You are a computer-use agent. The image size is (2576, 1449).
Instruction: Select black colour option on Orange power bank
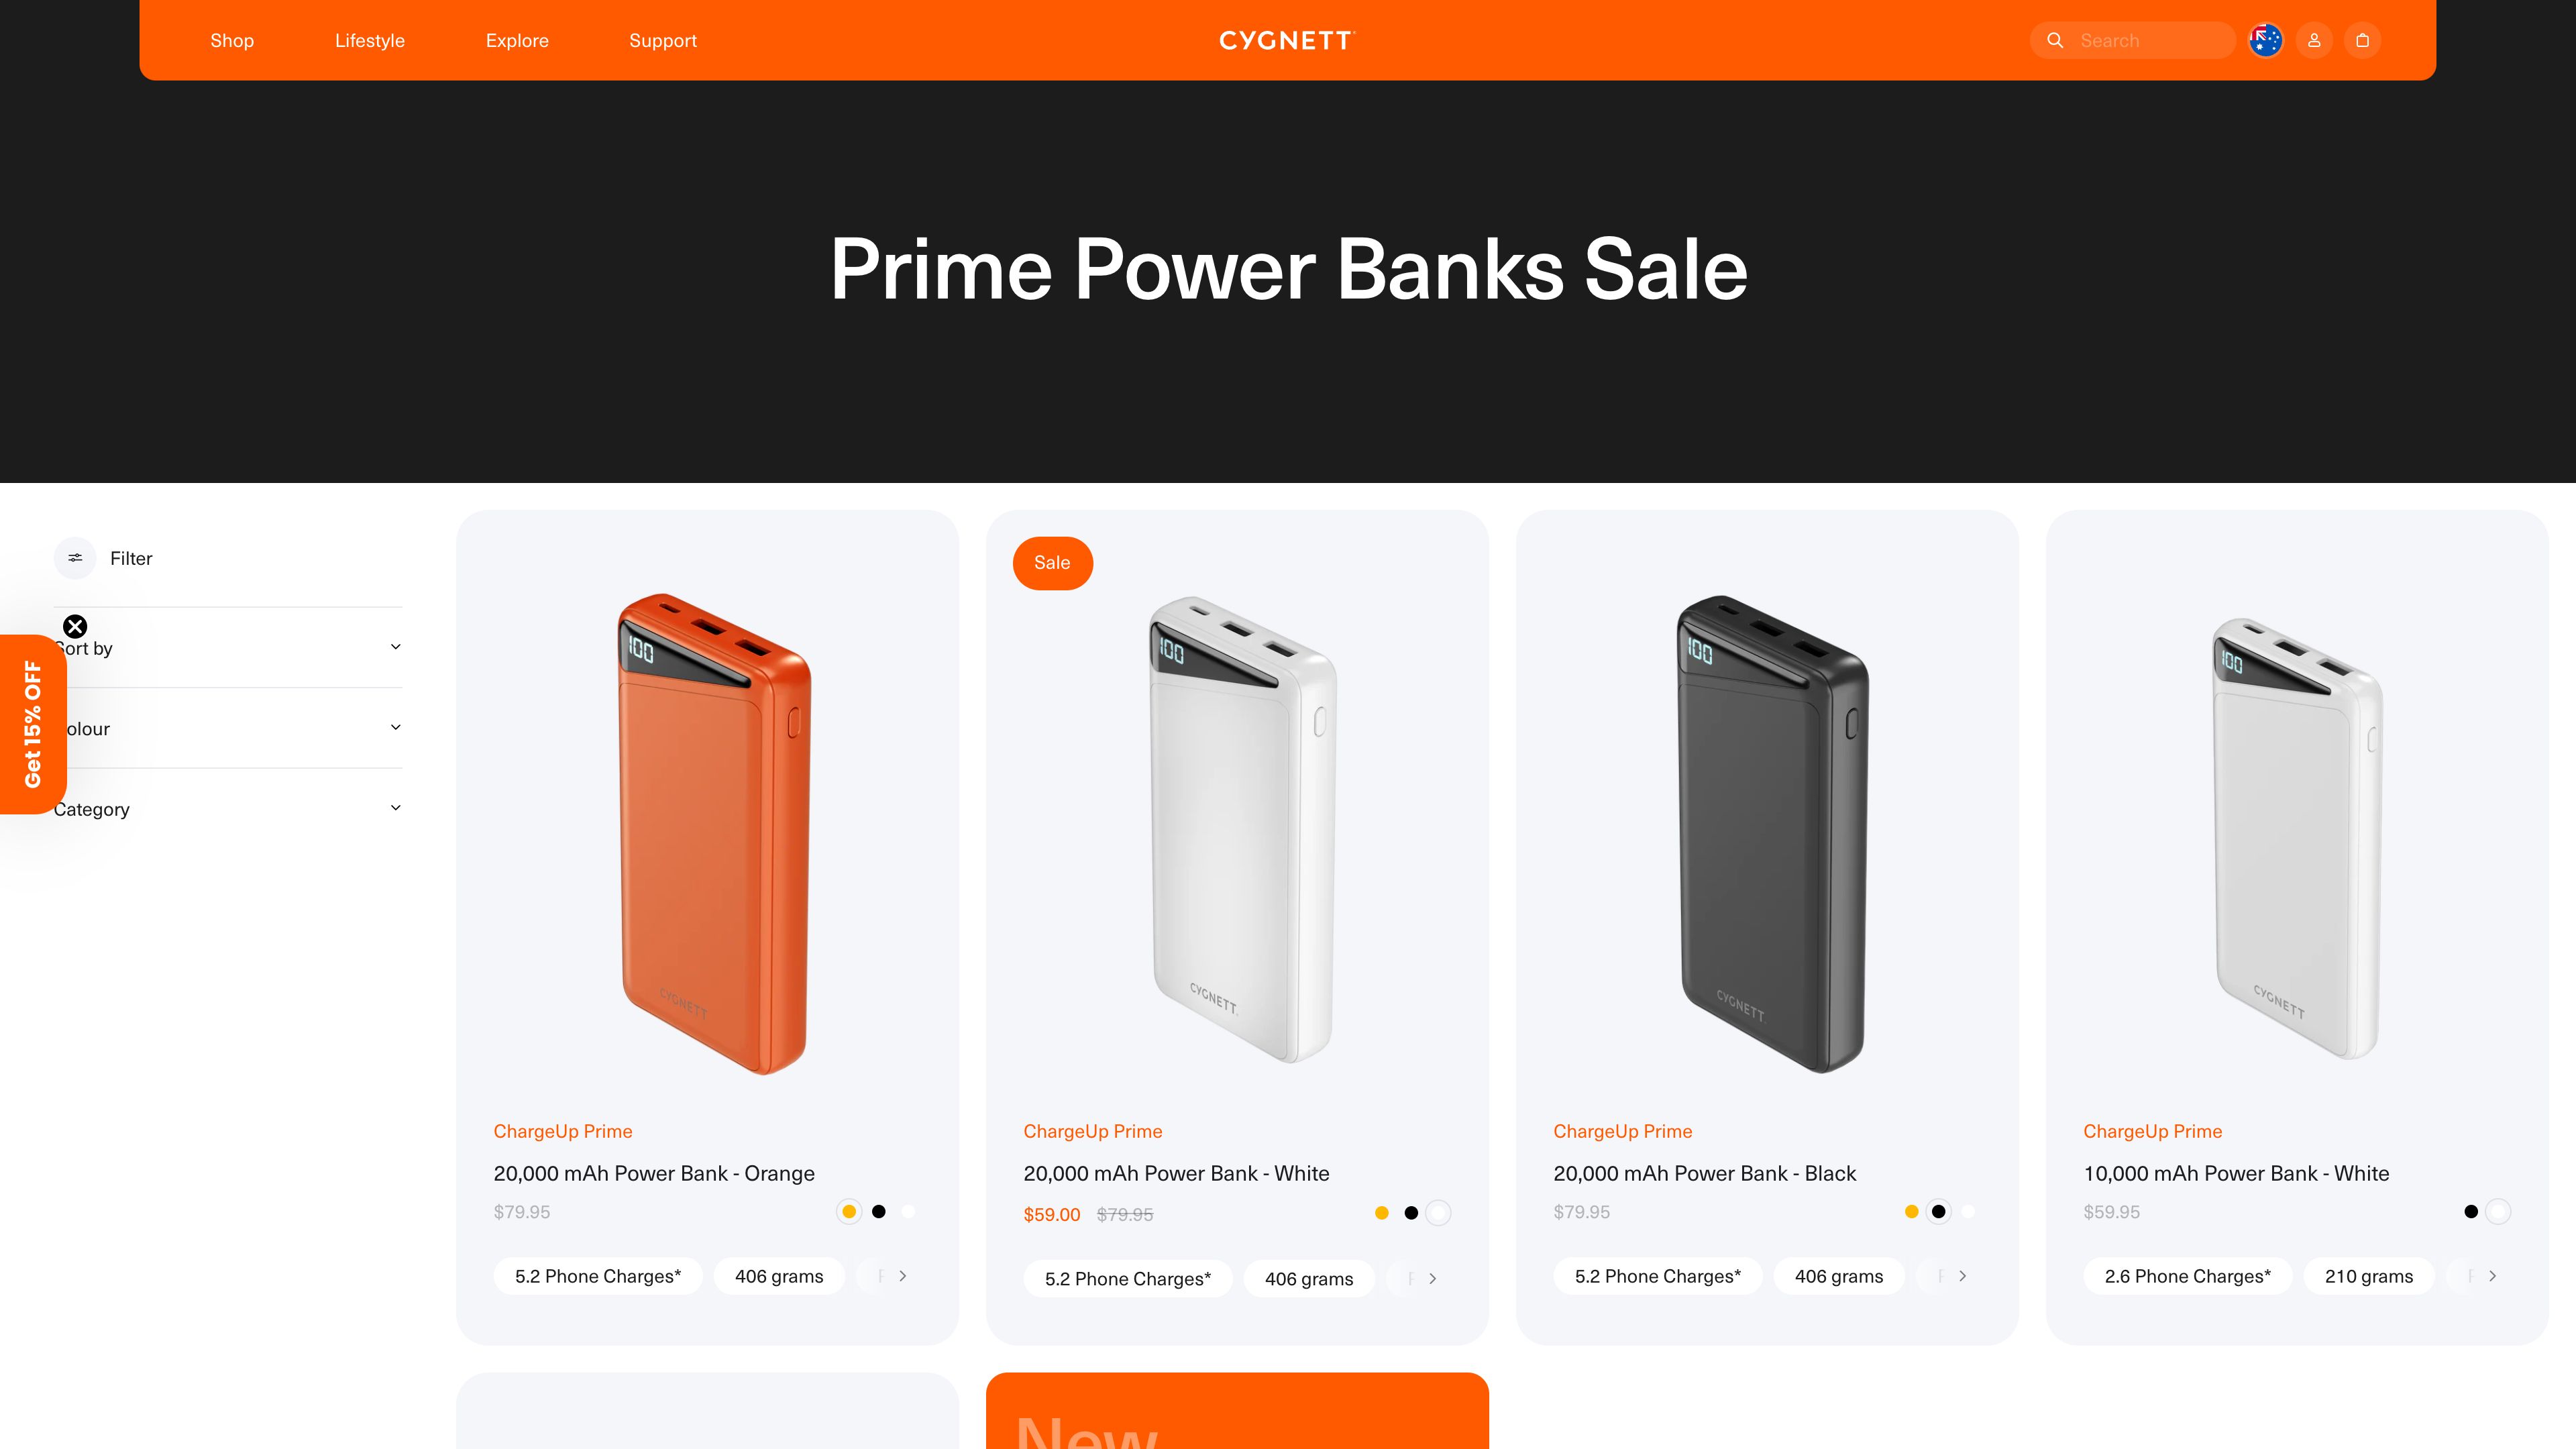(x=879, y=1212)
